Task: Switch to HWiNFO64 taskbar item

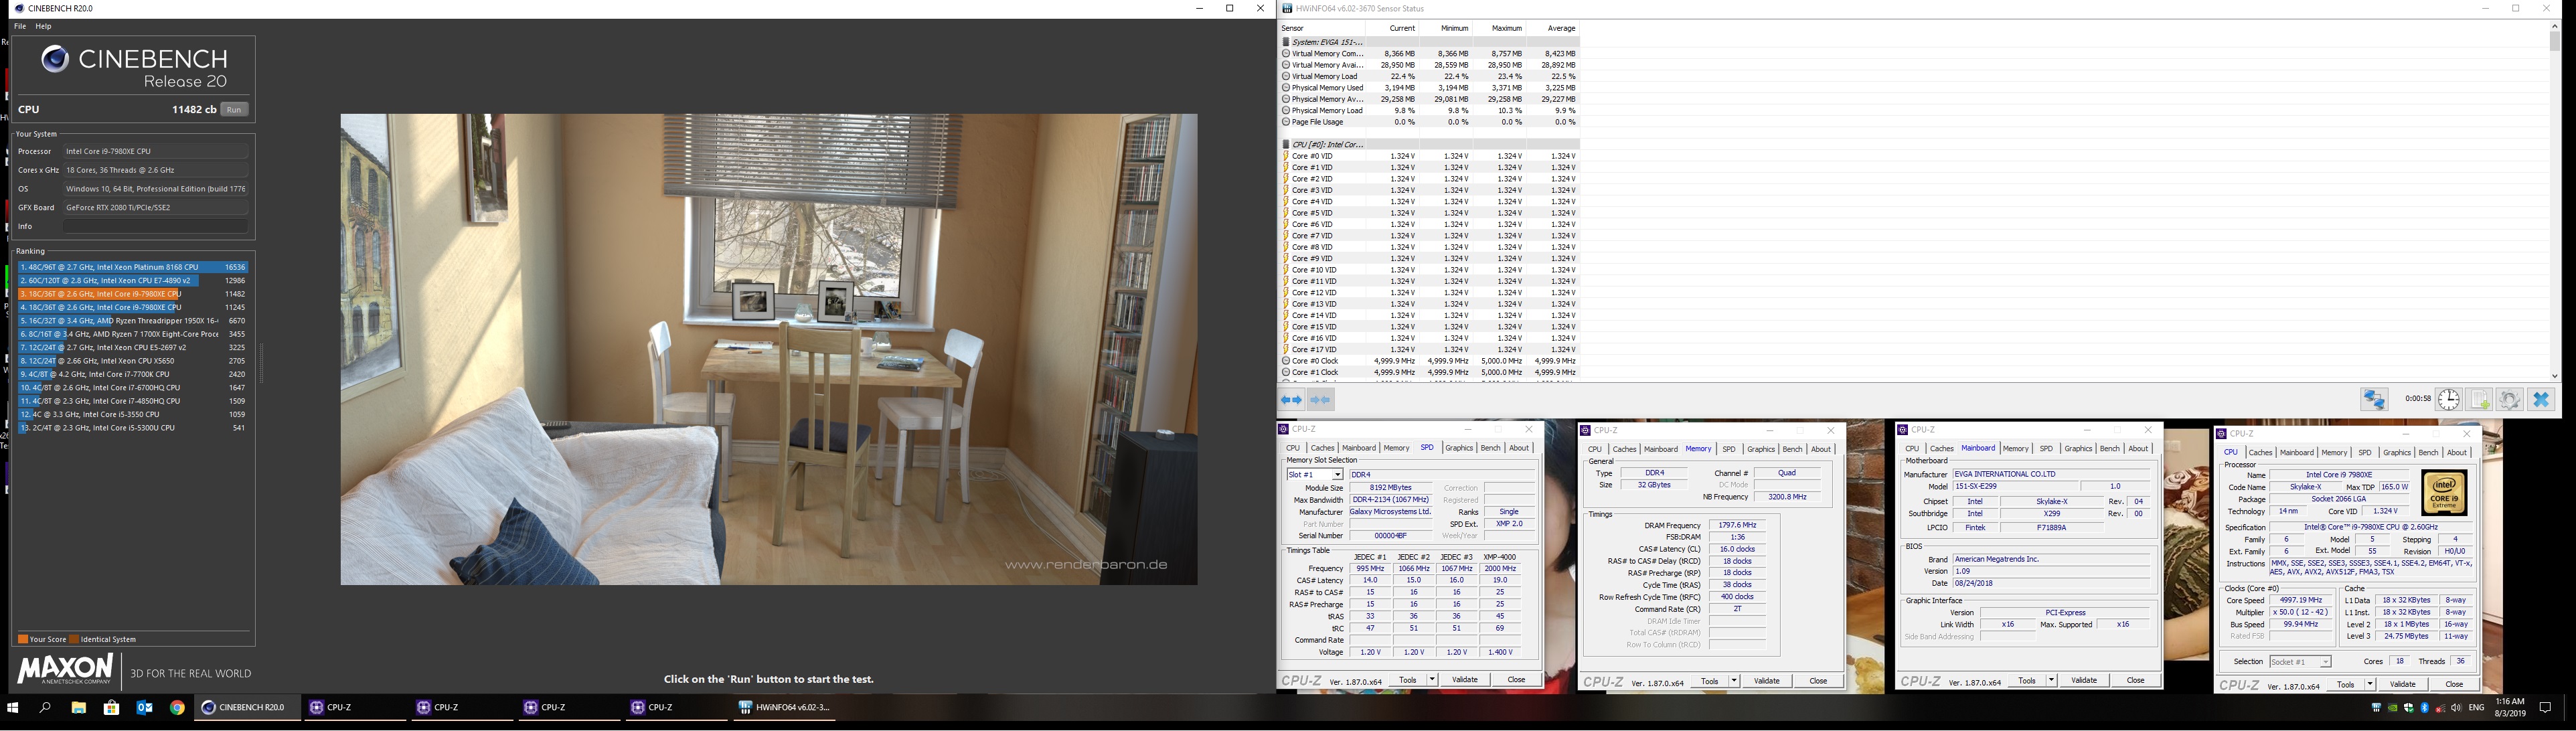Action: click(x=785, y=708)
